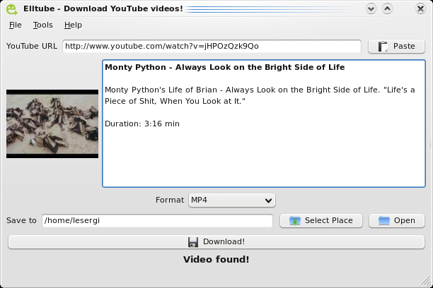Open the Help menu

73,25
